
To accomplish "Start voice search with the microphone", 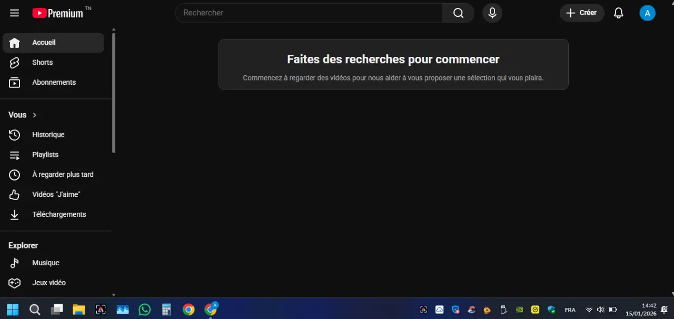I will pyautogui.click(x=492, y=13).
